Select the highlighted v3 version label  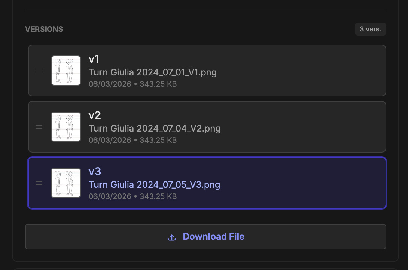point(94,172)
